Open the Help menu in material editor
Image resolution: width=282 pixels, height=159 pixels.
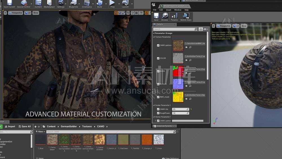[x=186, y=10]
